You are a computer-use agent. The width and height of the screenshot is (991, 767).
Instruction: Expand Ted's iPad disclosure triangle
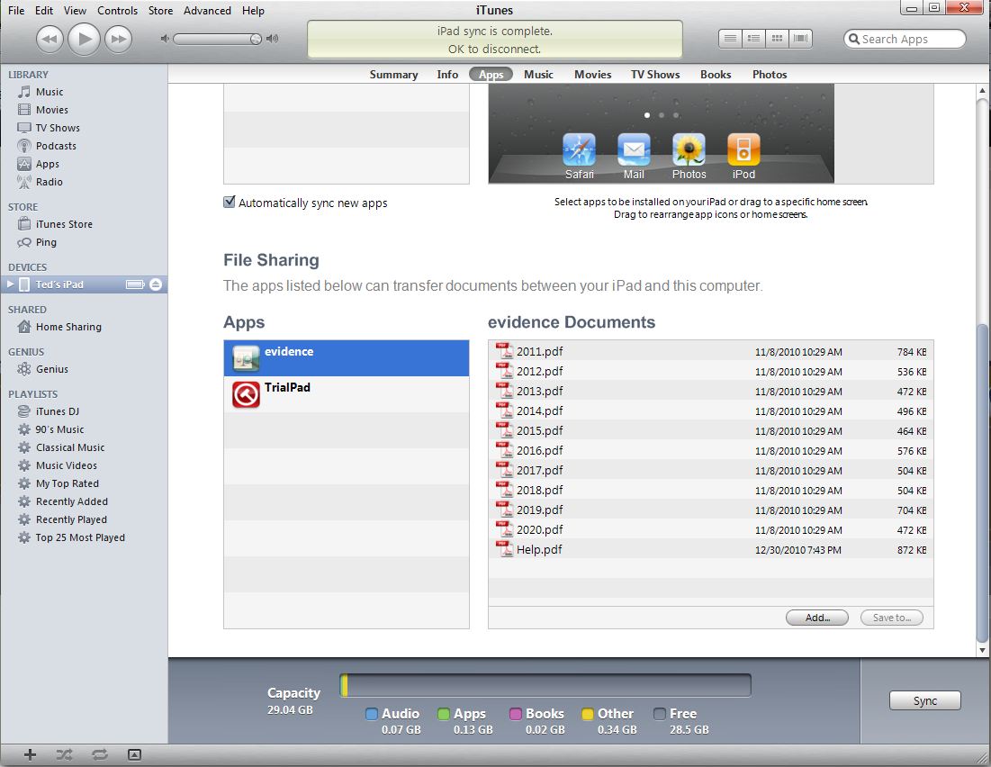pyautogui.click(x=10, y=284)
